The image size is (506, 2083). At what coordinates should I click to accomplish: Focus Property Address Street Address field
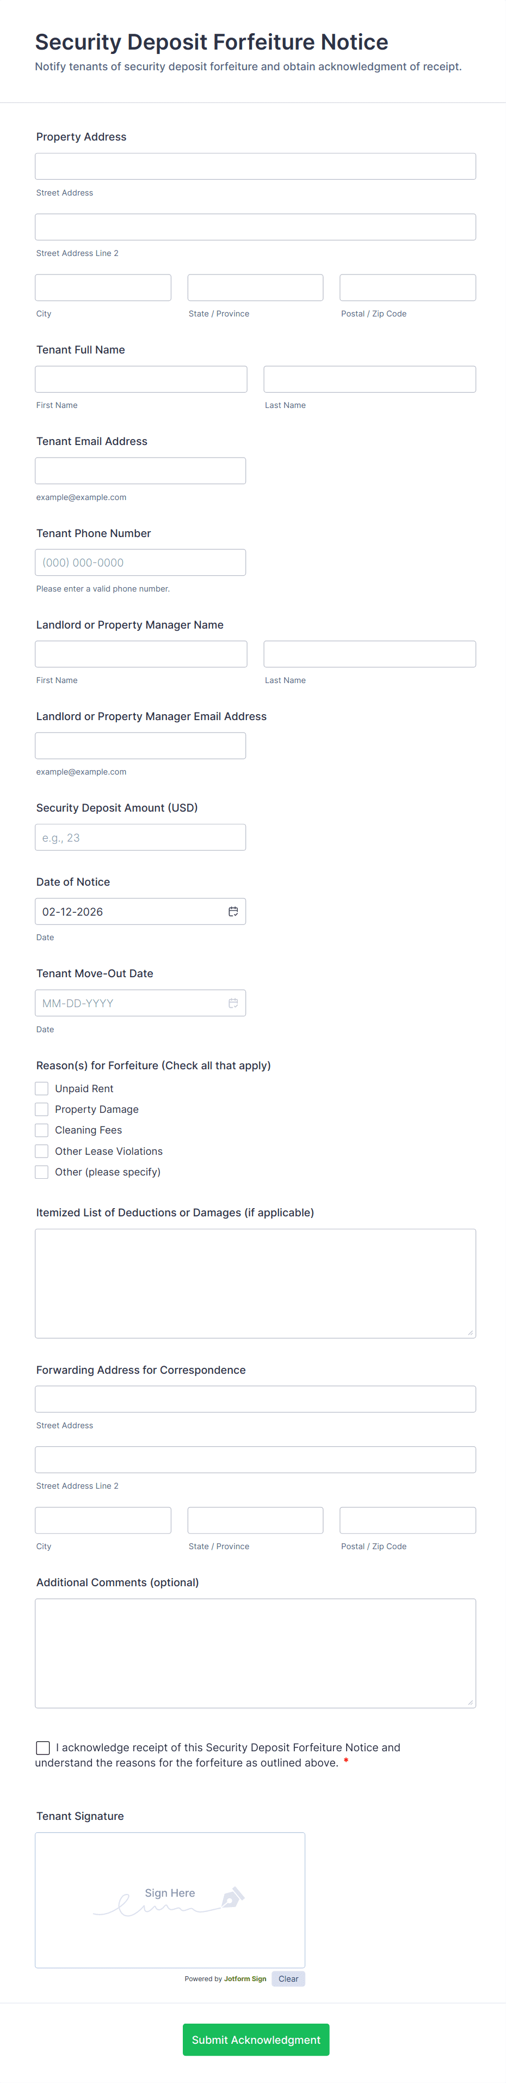(x=255, y=167)
